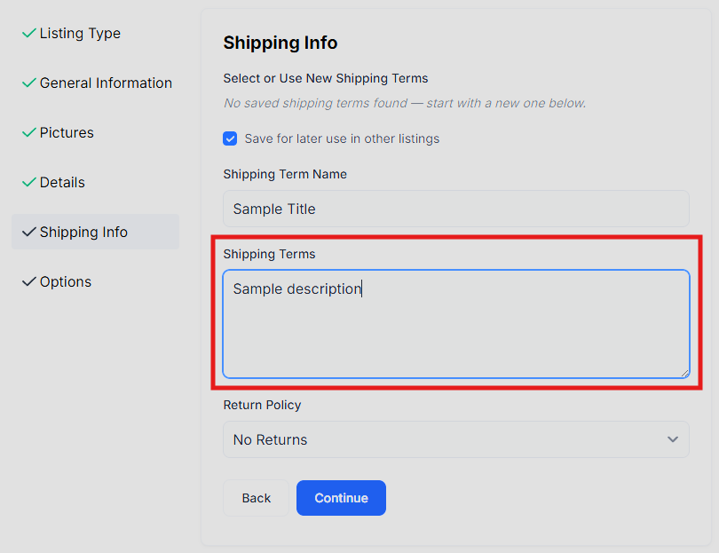This screenshot has height=553, width=719.
Task: Click the green checkmark beside Listing Type
Action: [x=29, y=33]
